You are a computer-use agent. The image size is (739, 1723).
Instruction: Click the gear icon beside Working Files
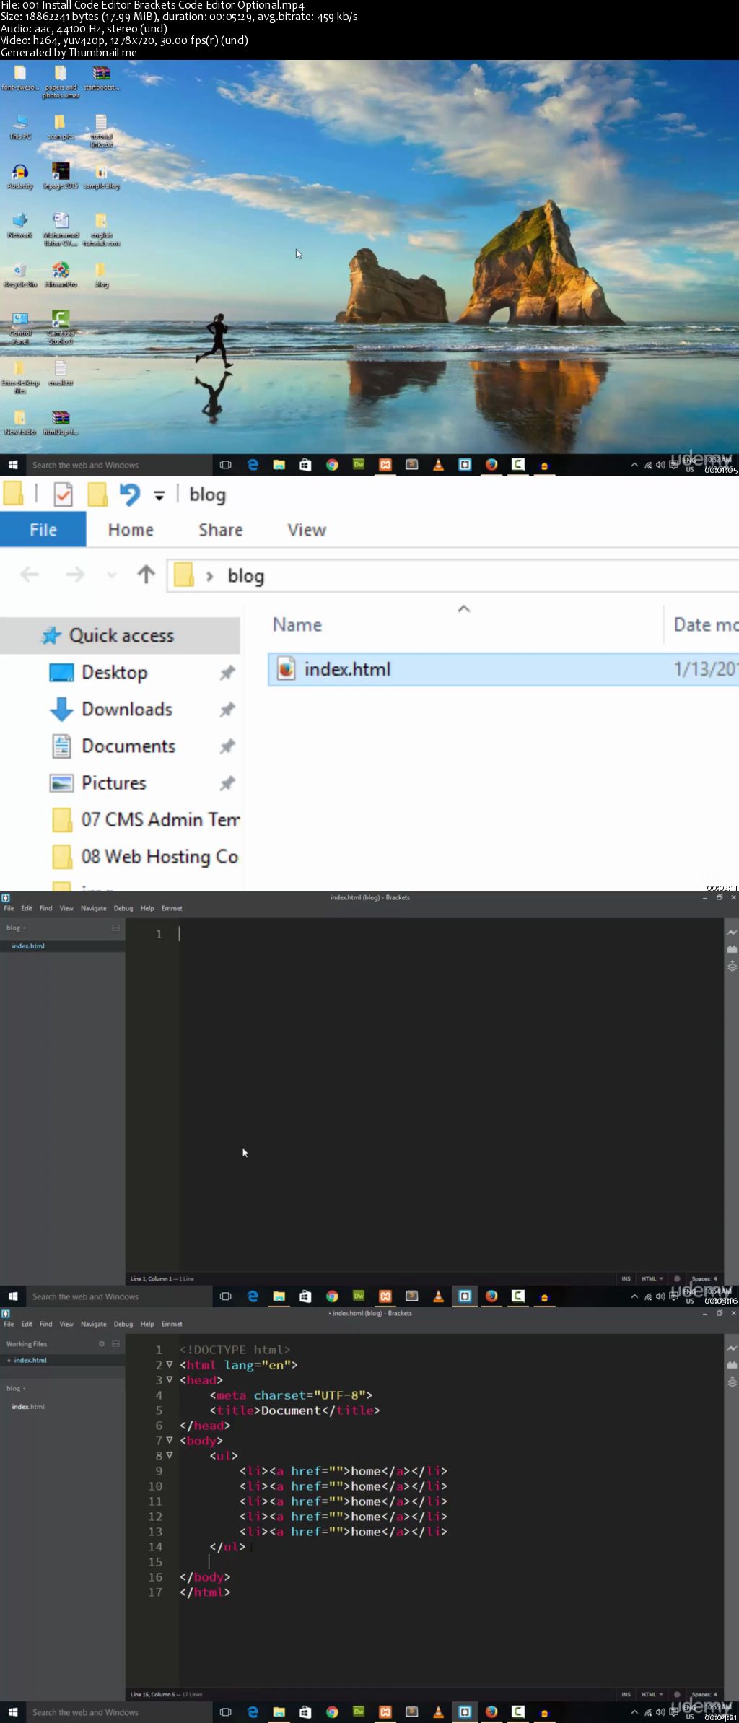[x=102, y=1344]
